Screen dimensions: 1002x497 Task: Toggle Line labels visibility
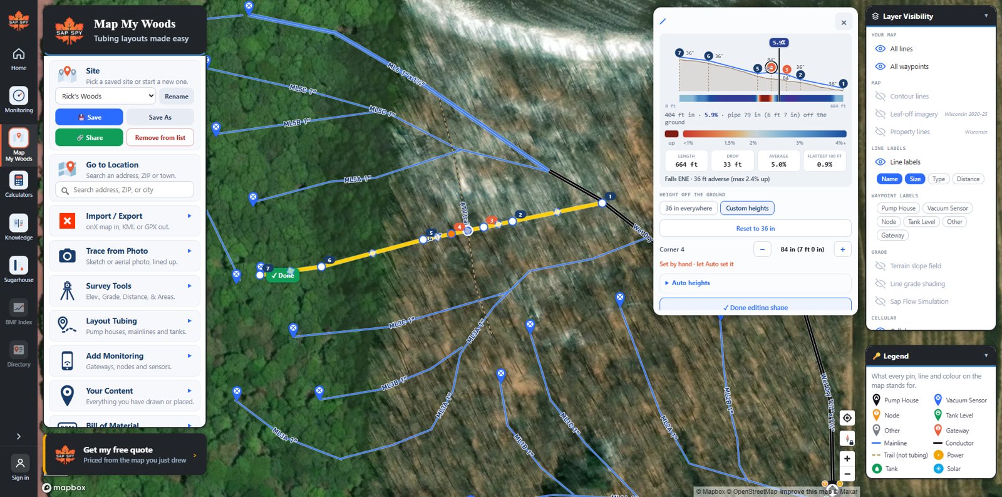880,162
